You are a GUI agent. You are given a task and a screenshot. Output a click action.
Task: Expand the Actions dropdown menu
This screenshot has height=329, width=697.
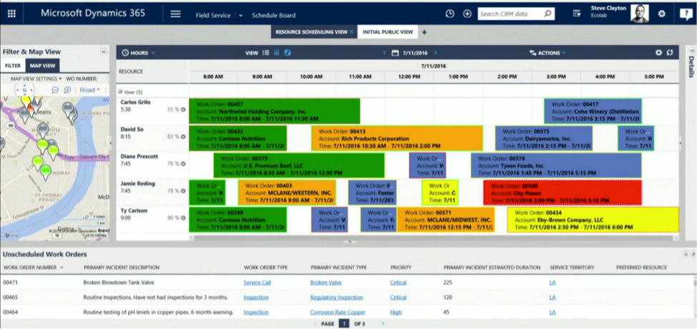click(x=548, y=53)
